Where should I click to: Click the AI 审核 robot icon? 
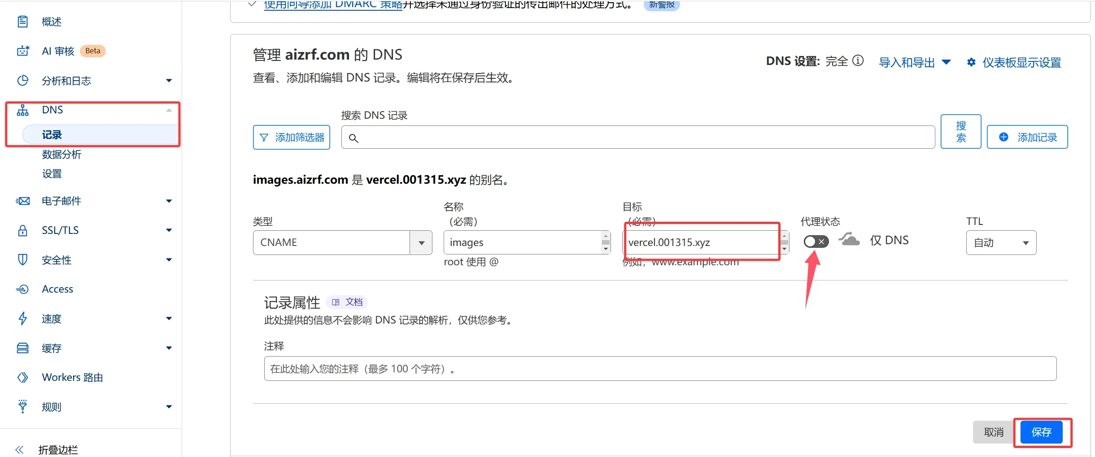click(x=22, y=51)
